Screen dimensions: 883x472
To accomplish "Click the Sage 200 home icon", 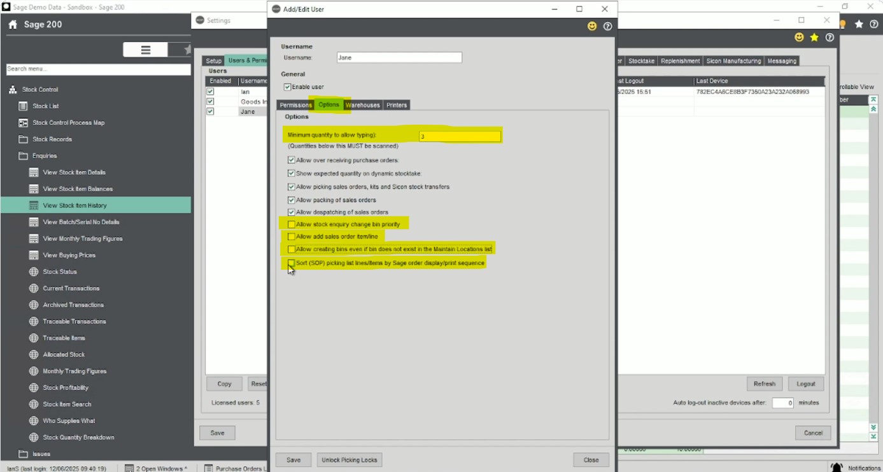I will 13,25.
